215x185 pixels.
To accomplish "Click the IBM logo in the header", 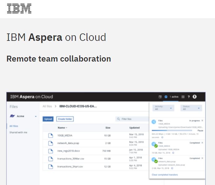I will [19, 8].
